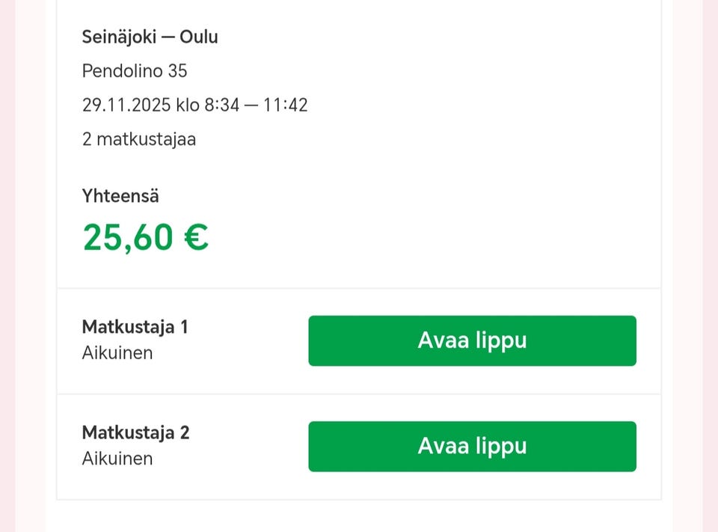Click the "Matkustaja 2" passenger label

tap(135, 432)
